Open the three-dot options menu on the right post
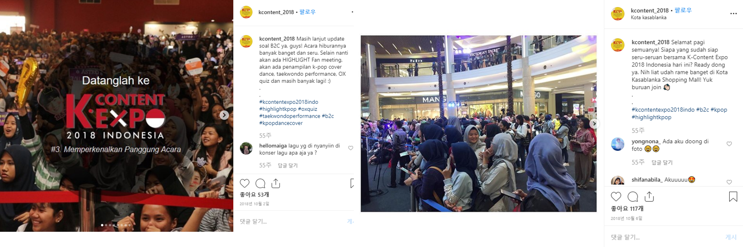The height and width of the screenshot is (247, 743). (x=733, y=14)
